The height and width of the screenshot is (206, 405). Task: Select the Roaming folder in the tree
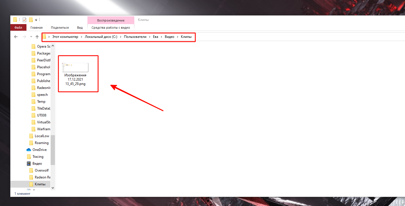[x=39, y=143]
